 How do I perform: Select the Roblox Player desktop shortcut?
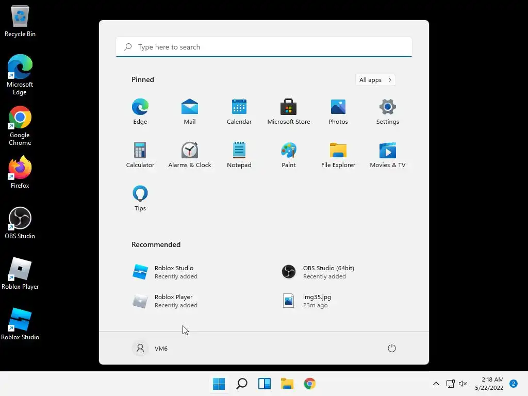tap(20, 273)
